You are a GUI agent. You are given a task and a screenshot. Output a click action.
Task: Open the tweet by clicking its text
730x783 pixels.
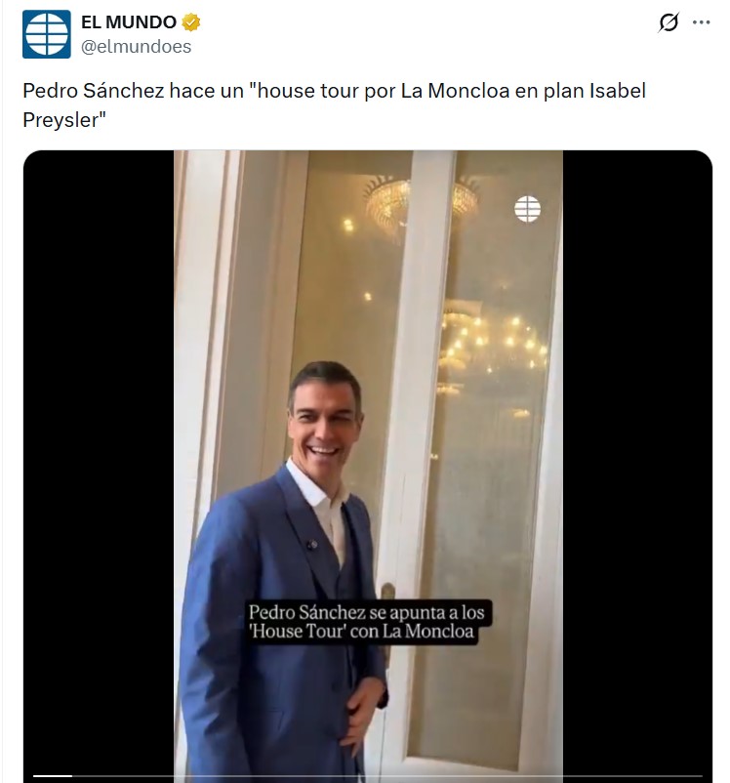(334, 105)
